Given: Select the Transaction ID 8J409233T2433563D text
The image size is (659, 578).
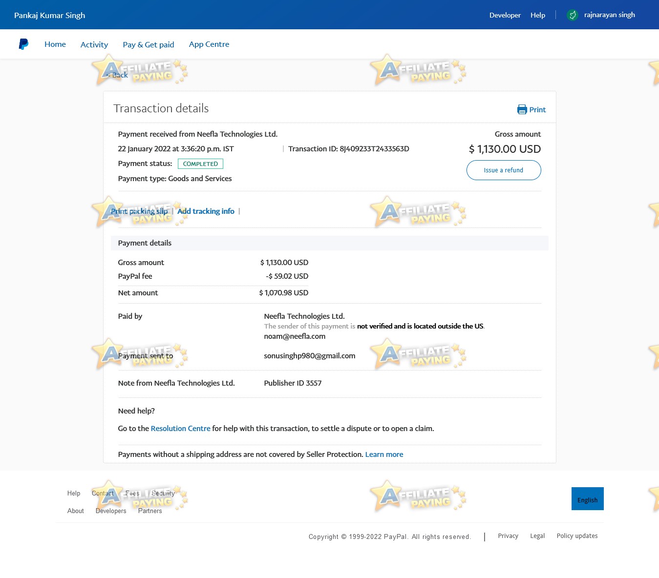Looking at the screenshot, I should point(349,149).
